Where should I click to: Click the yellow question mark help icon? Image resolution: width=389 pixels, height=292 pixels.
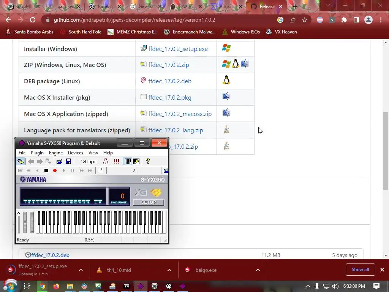coord(148,162)
